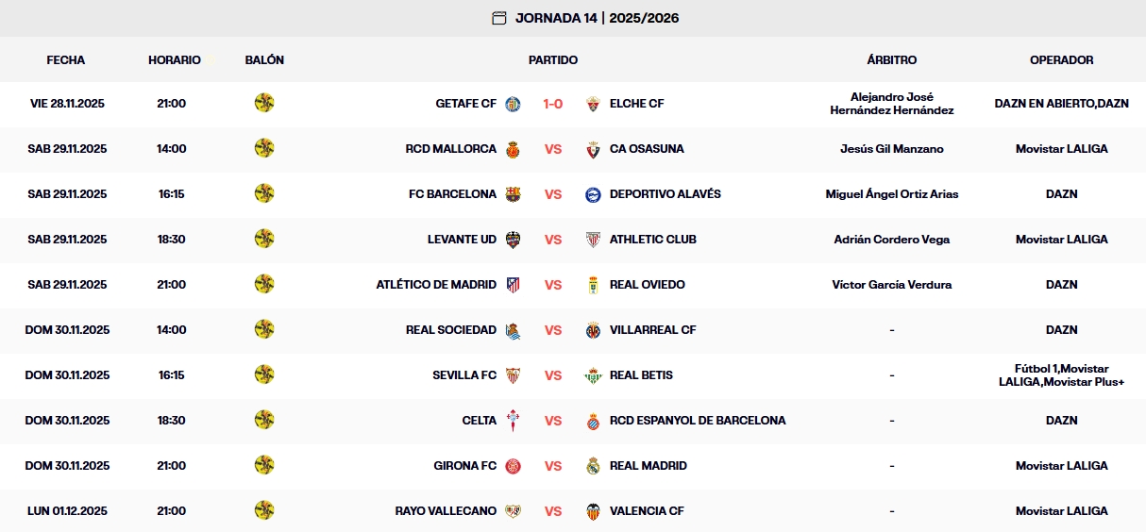Open the FC Barcelona crest icon

(513, 194)
